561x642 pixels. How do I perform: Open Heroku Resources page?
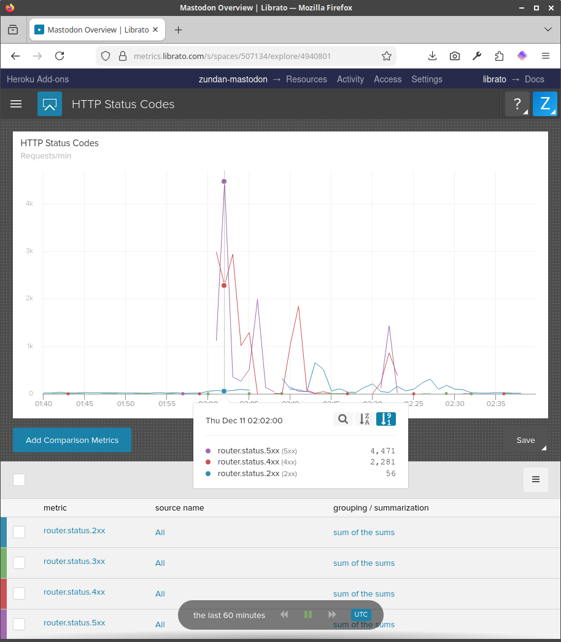click(x=306, y=79)
